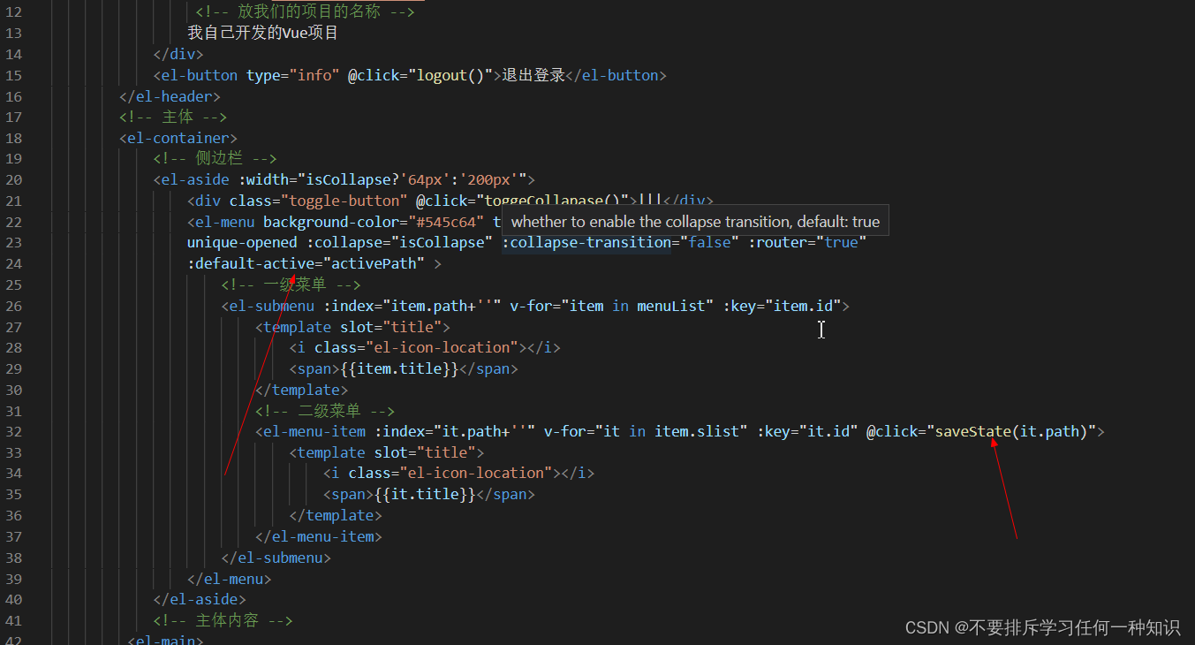The width and height of the screenshot is (1195, 645).
Task: Click "el-icon-location" class on line 34
Action: 480,474
